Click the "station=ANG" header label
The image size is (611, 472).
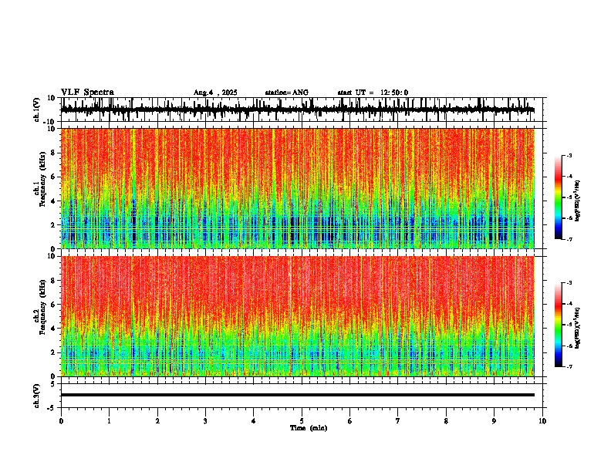coord(286,93)
